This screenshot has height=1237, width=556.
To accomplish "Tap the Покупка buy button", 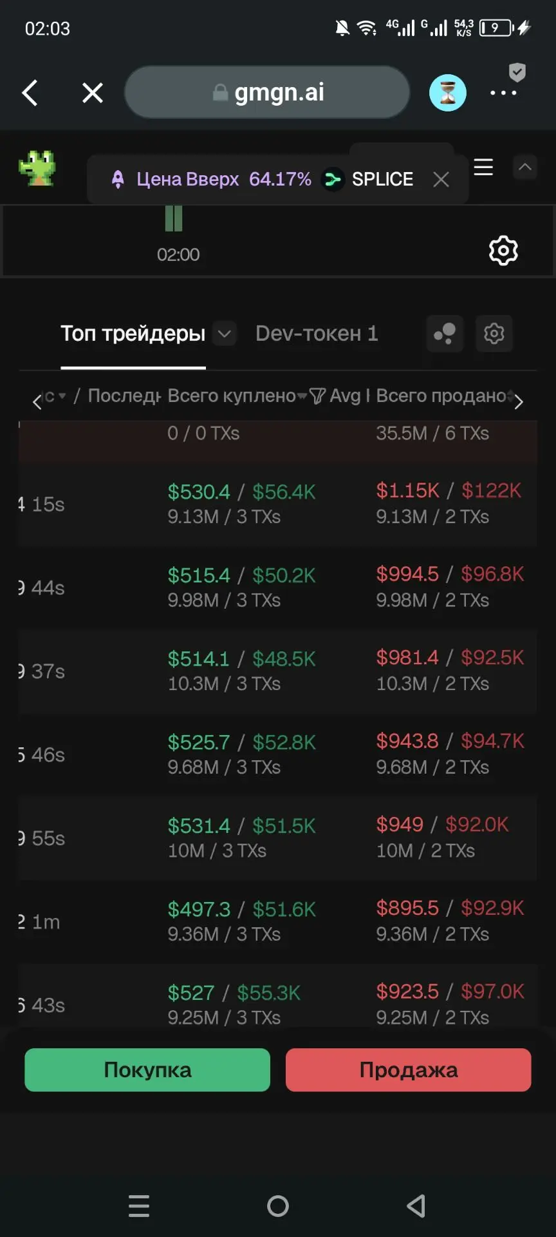I will pyautogui.click(x=147, y=1070).
